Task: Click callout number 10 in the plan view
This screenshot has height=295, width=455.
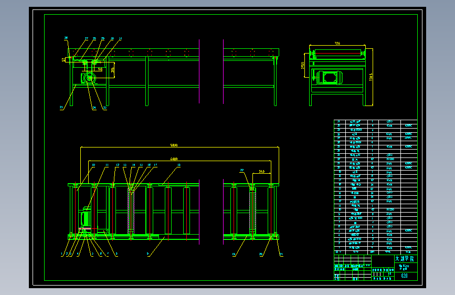Action: [x=93, y=165]
